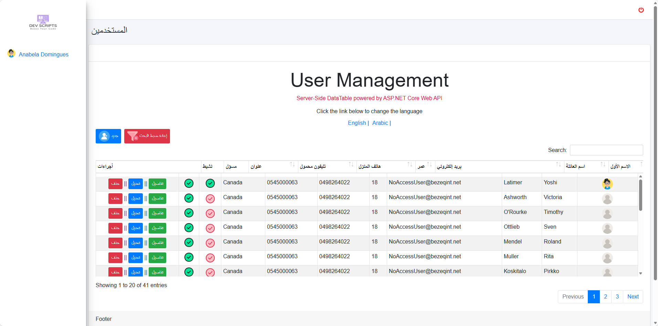
Task: Toggle green check icon in Sven Ottlieb row
Action: [189, 228]
